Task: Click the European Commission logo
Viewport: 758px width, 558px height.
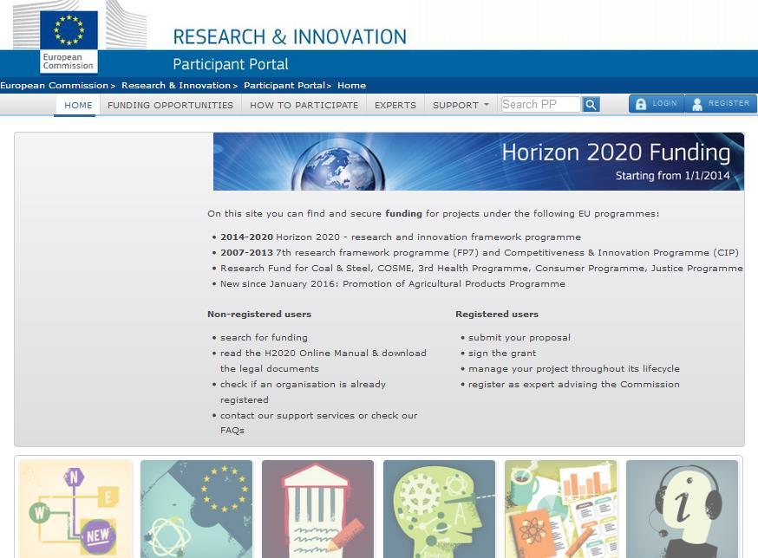Action: [x=69, y=42]
